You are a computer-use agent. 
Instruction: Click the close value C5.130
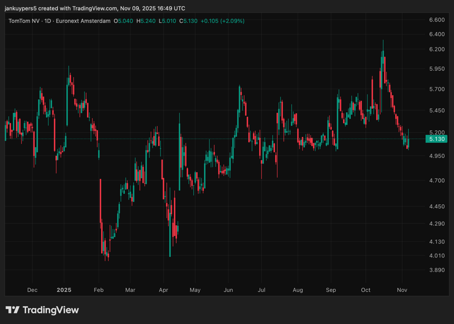pyautogui.click(x=188, y=21)
